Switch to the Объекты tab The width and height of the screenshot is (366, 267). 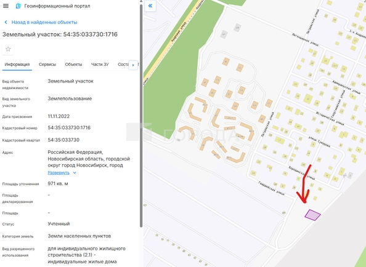point(73,65)
